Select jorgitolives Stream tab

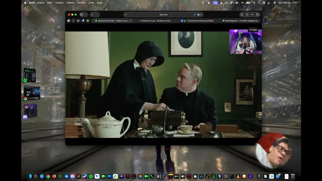[112, 21]
